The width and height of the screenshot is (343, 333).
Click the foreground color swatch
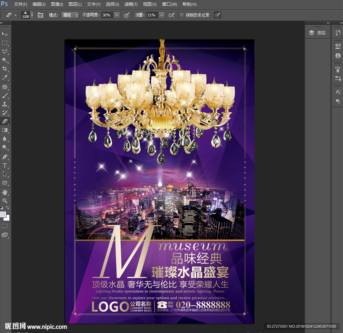pyautogui.click(x=3, y=214)
